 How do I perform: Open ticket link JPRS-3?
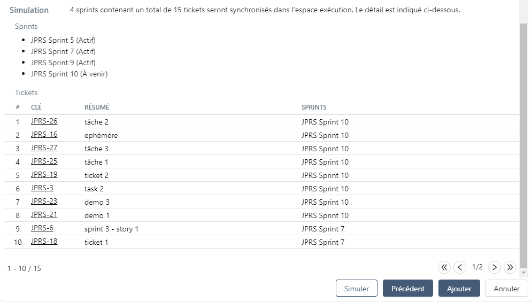pyautogui.click(x=42, y=188)
